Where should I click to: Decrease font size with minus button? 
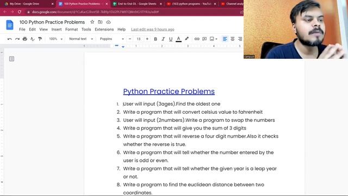(130, 39)
